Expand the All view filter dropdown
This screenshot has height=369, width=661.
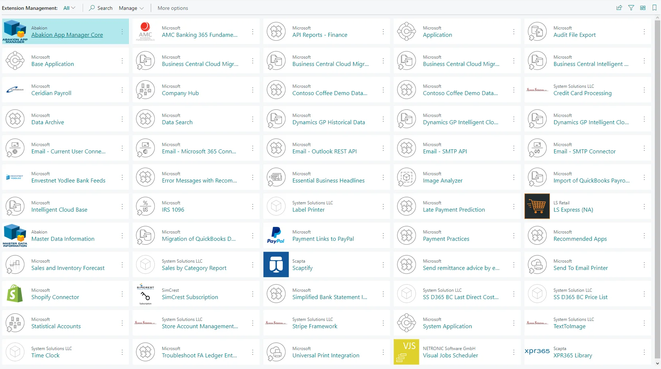(69, 8)
